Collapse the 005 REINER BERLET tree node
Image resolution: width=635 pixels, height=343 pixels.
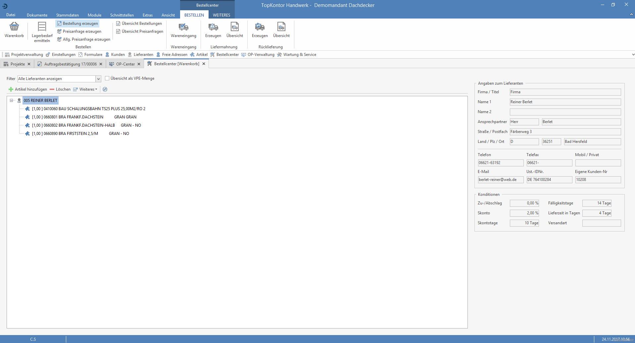[x=11, y=101]
